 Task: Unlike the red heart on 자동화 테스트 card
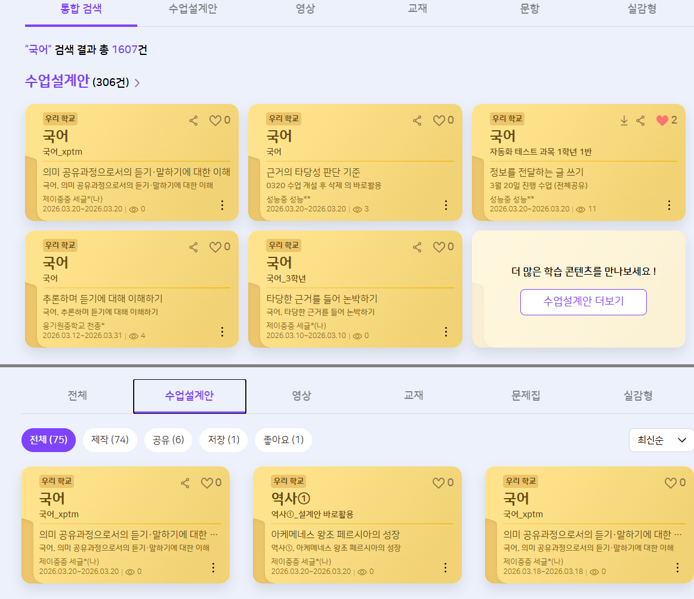(x=662, y=121)
